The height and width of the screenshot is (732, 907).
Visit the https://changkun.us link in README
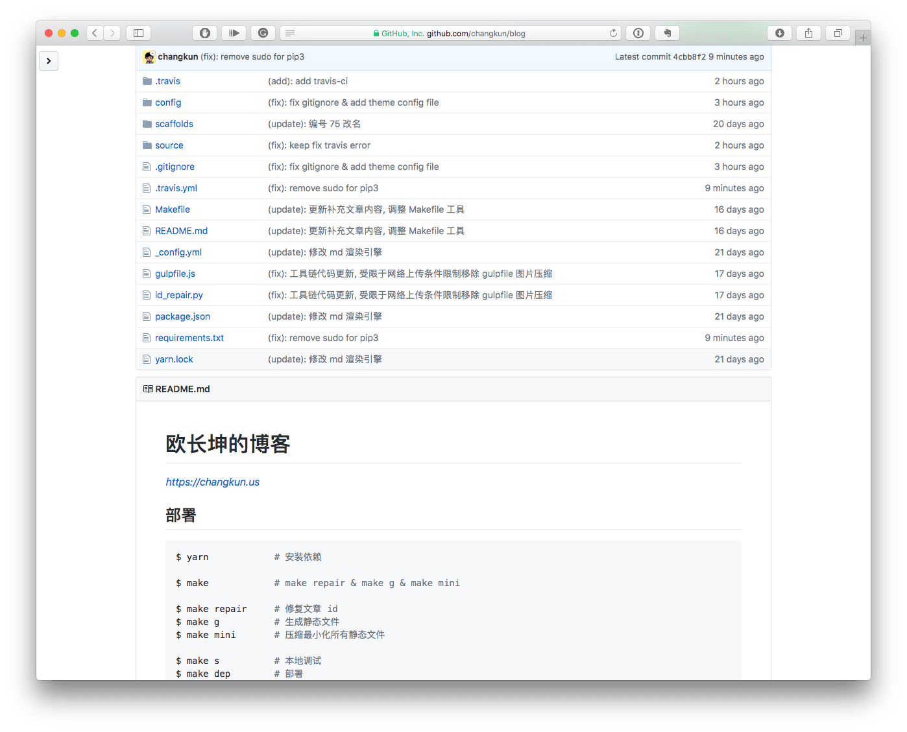click(212, 482)
